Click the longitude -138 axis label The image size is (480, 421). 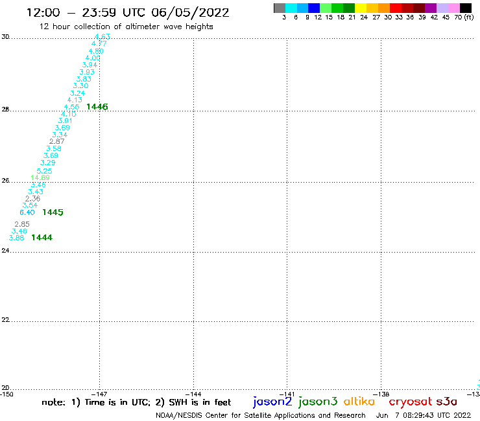381,394
